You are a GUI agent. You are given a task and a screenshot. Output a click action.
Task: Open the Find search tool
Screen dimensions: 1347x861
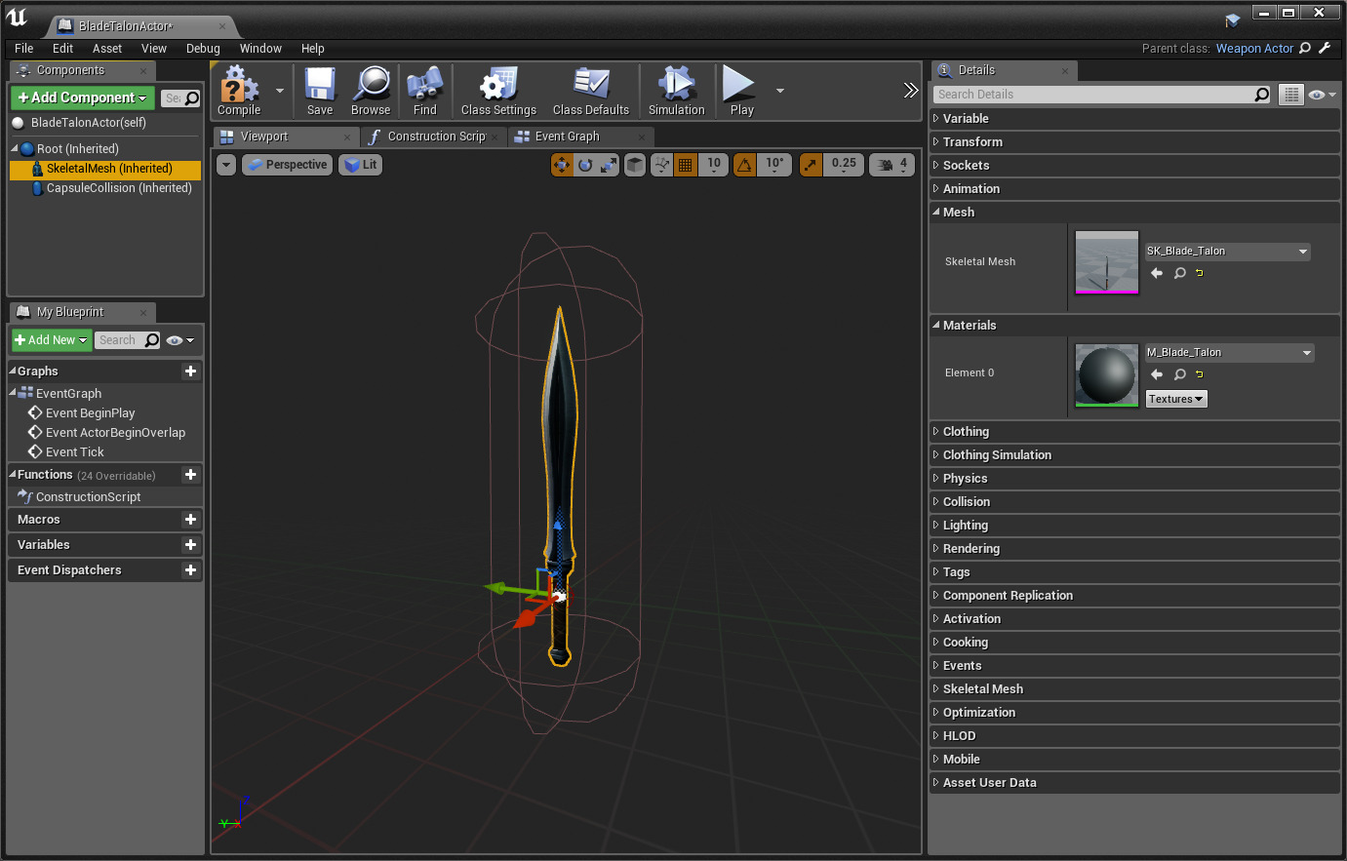pos(424,87)
